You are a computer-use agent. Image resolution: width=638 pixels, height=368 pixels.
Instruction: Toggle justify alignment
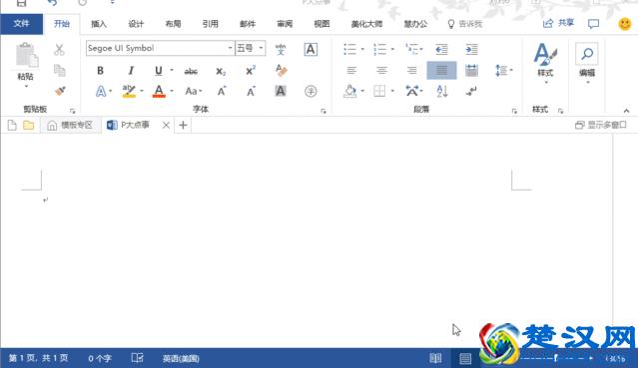[x=441, y=71]
